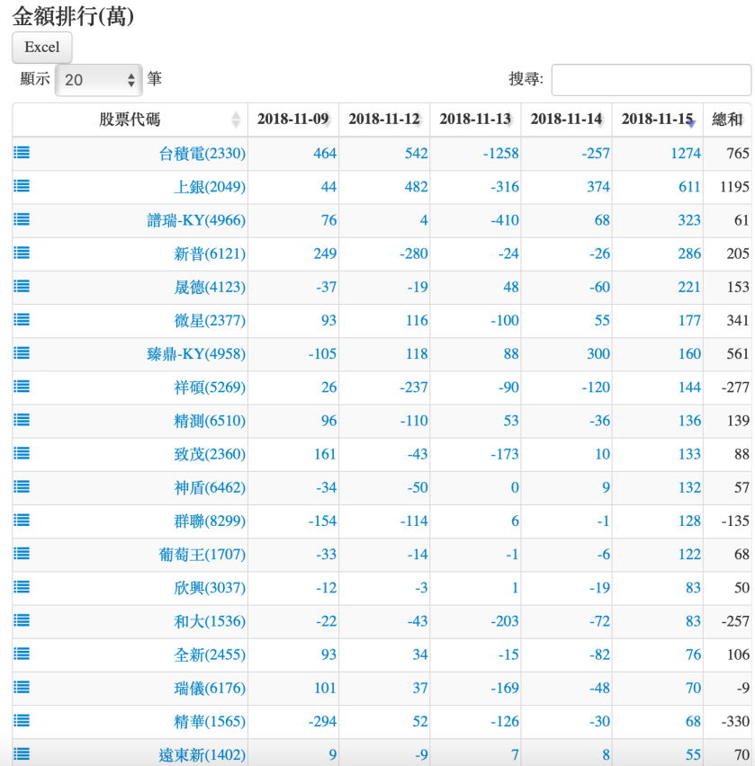
Task: Select the list icon next to 微星(2377)
Action: [20, 320]
